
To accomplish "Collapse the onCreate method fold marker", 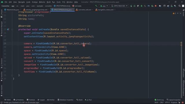I will point(12,29).
